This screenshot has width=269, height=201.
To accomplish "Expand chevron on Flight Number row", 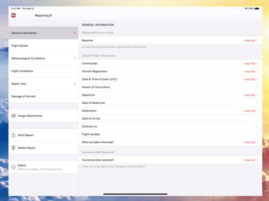I will [x=257, y=134].
